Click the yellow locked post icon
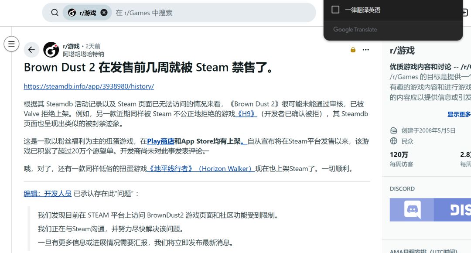This screenshot has height=253, width=471. (353, 50)
